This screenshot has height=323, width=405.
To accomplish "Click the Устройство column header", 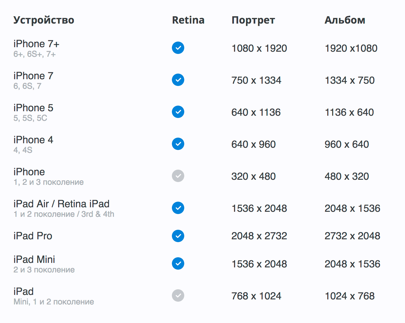I will tap(44, 20).
